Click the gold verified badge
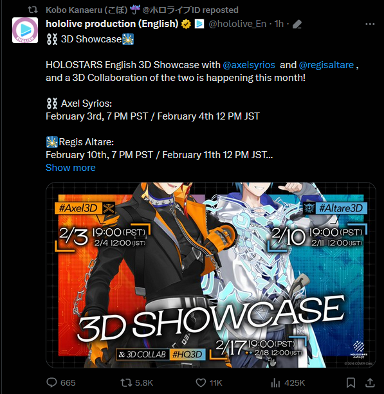384x394 pixels. coord(186,24)
